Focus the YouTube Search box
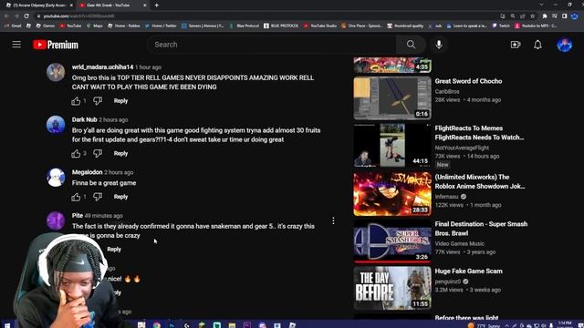Image resolution: width=584 pixels, height=328 pixels. tap(274, 45)
